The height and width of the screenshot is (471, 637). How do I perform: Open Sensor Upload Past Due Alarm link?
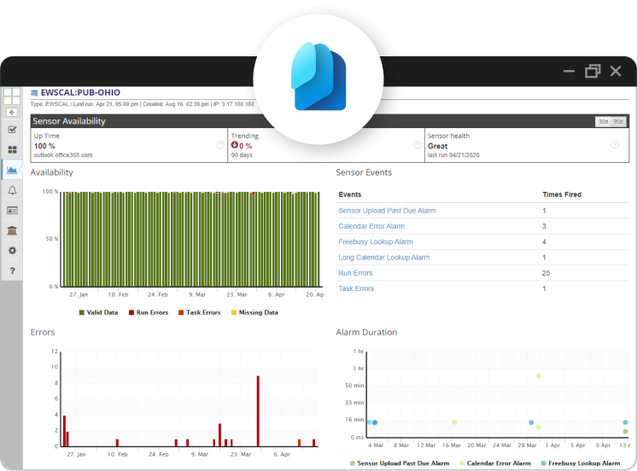387,211
